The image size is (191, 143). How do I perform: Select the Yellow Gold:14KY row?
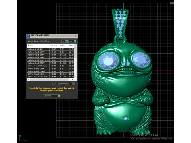coord(51,55)
